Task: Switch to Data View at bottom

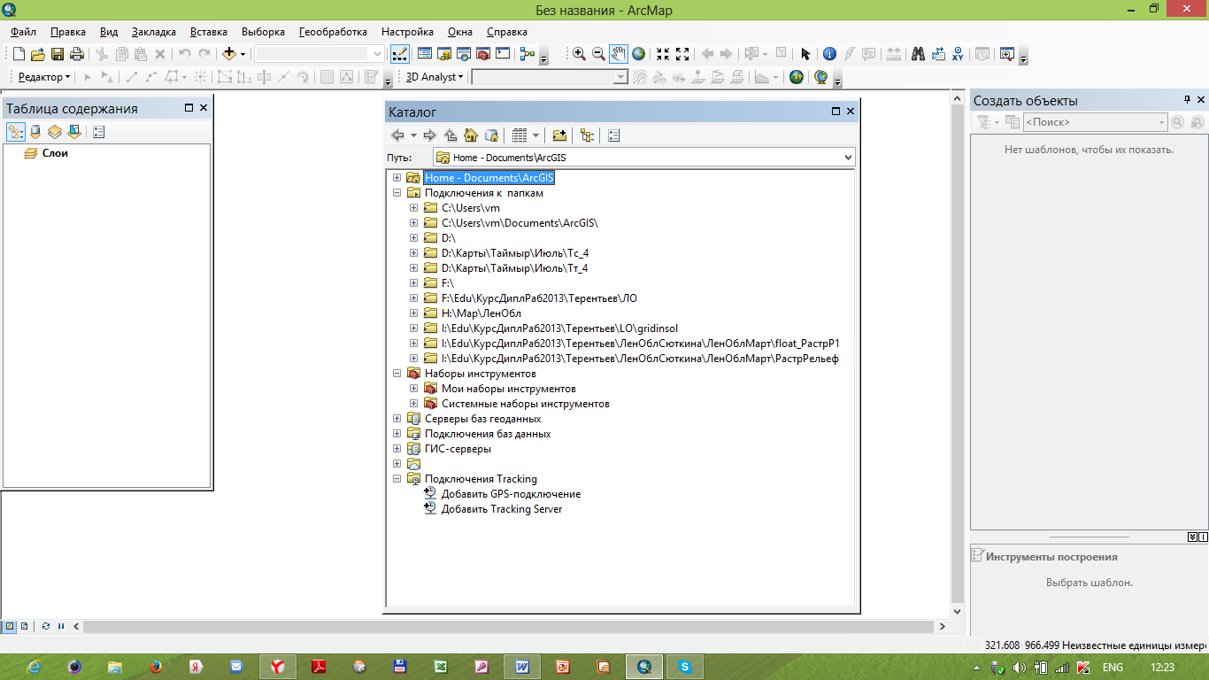Action: (x=10, y=626)
